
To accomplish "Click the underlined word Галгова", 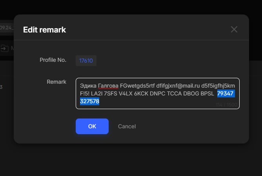I will click(108, 85).
